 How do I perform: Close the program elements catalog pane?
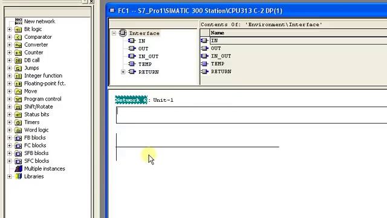(91, 1)
